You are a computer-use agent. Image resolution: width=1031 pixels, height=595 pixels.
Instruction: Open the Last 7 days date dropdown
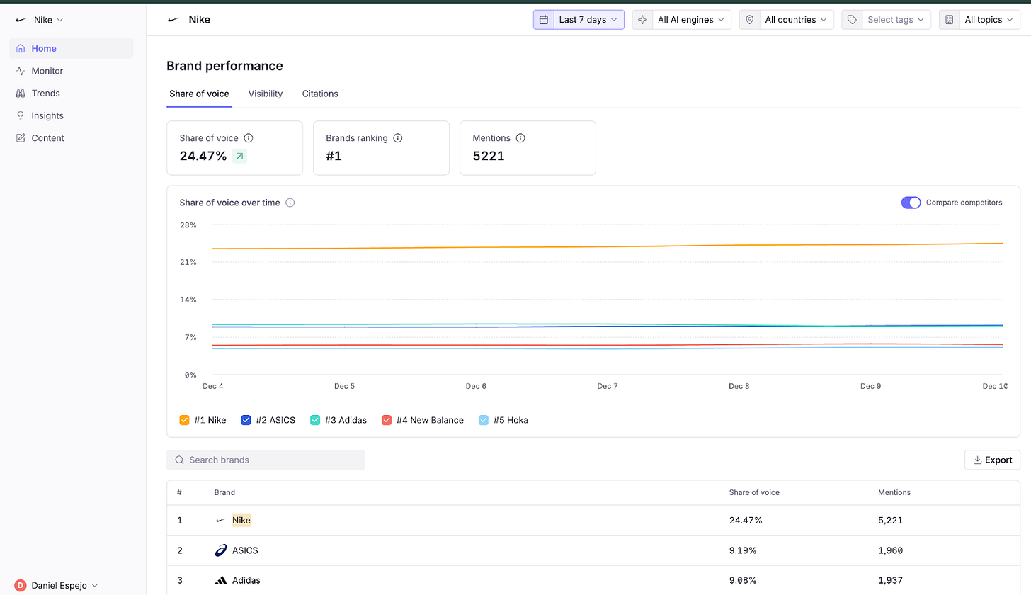pos(579,20)
